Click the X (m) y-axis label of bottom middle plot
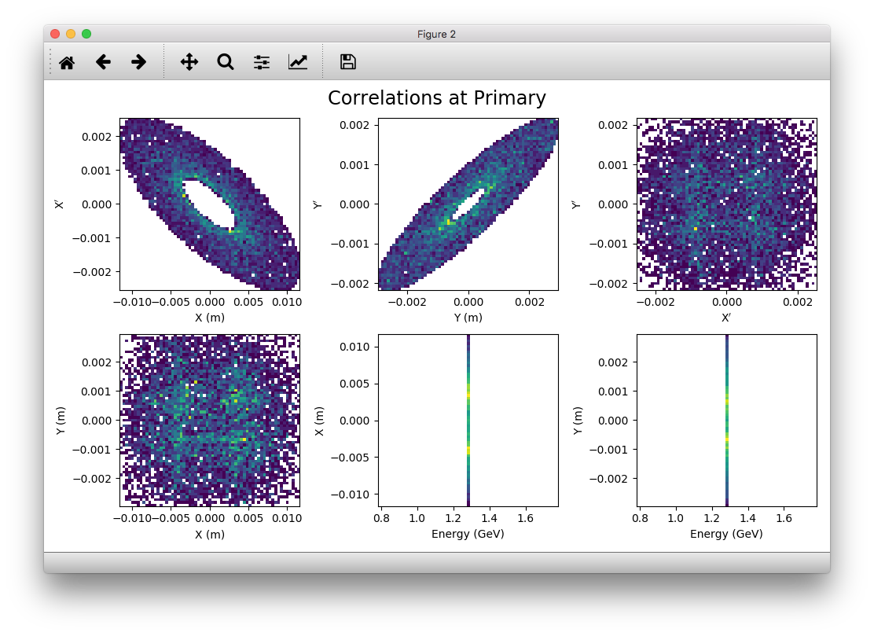874x636 pixels. 319,421
